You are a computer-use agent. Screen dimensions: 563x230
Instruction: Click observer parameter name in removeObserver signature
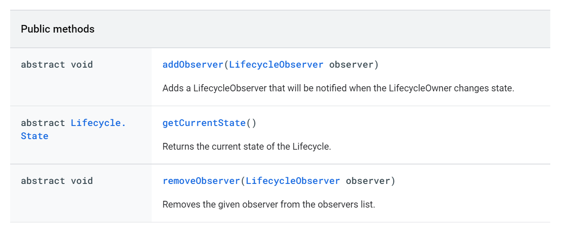(368, 181)
